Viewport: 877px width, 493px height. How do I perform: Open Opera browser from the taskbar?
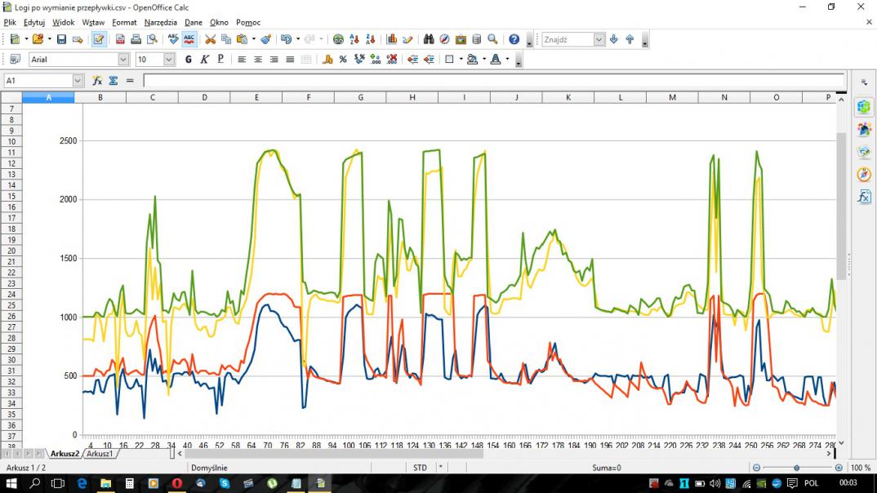(176, 483)
